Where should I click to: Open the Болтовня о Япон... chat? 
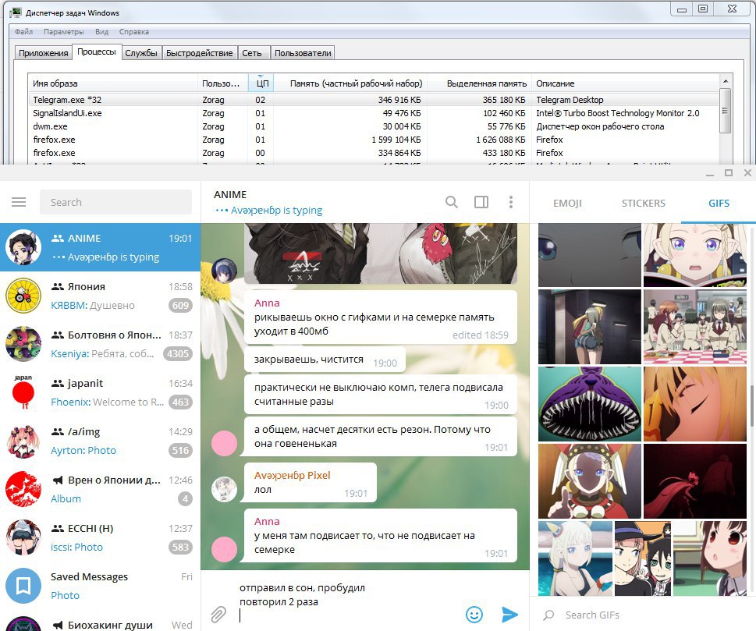(x=100, y=344)
